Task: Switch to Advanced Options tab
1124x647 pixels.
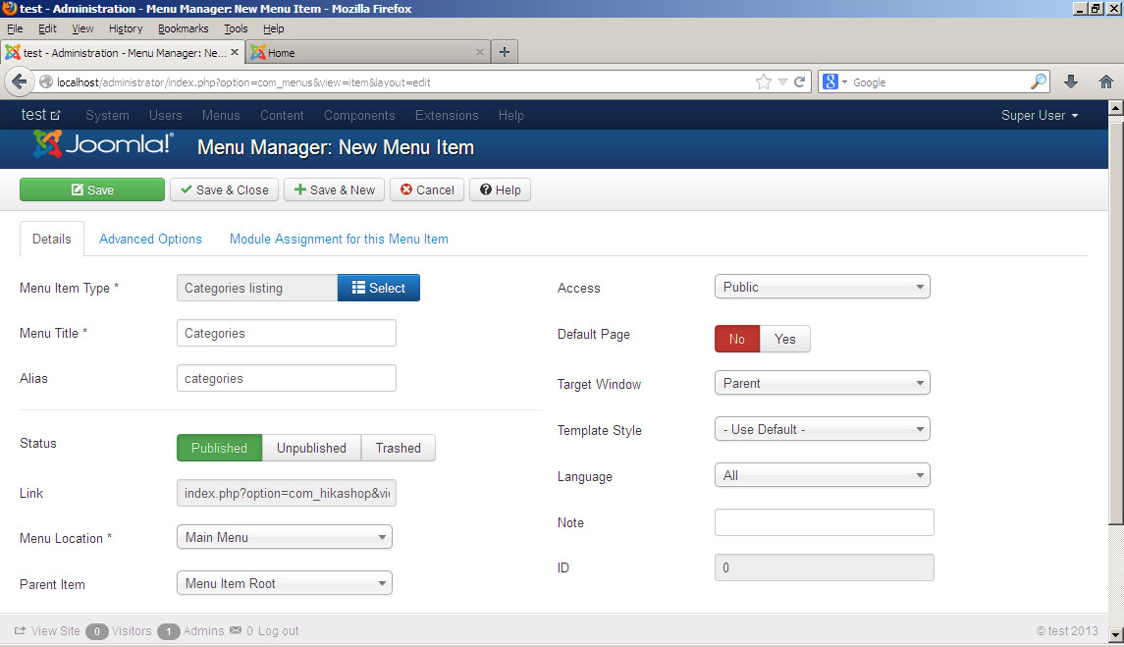Action: (x=150, y=239)
